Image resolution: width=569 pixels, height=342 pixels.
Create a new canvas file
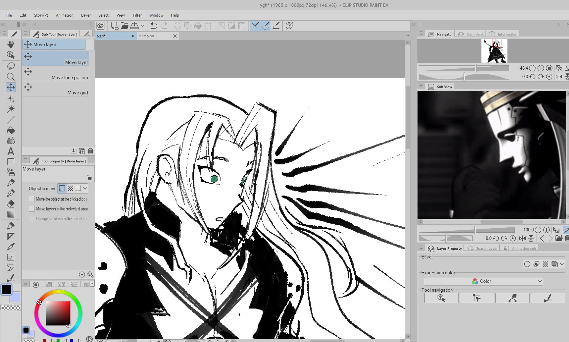pyautogui.click(x=114, y=26)
